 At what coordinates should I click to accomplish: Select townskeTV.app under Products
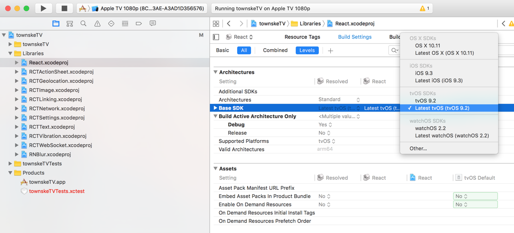[x=47, y=182]
